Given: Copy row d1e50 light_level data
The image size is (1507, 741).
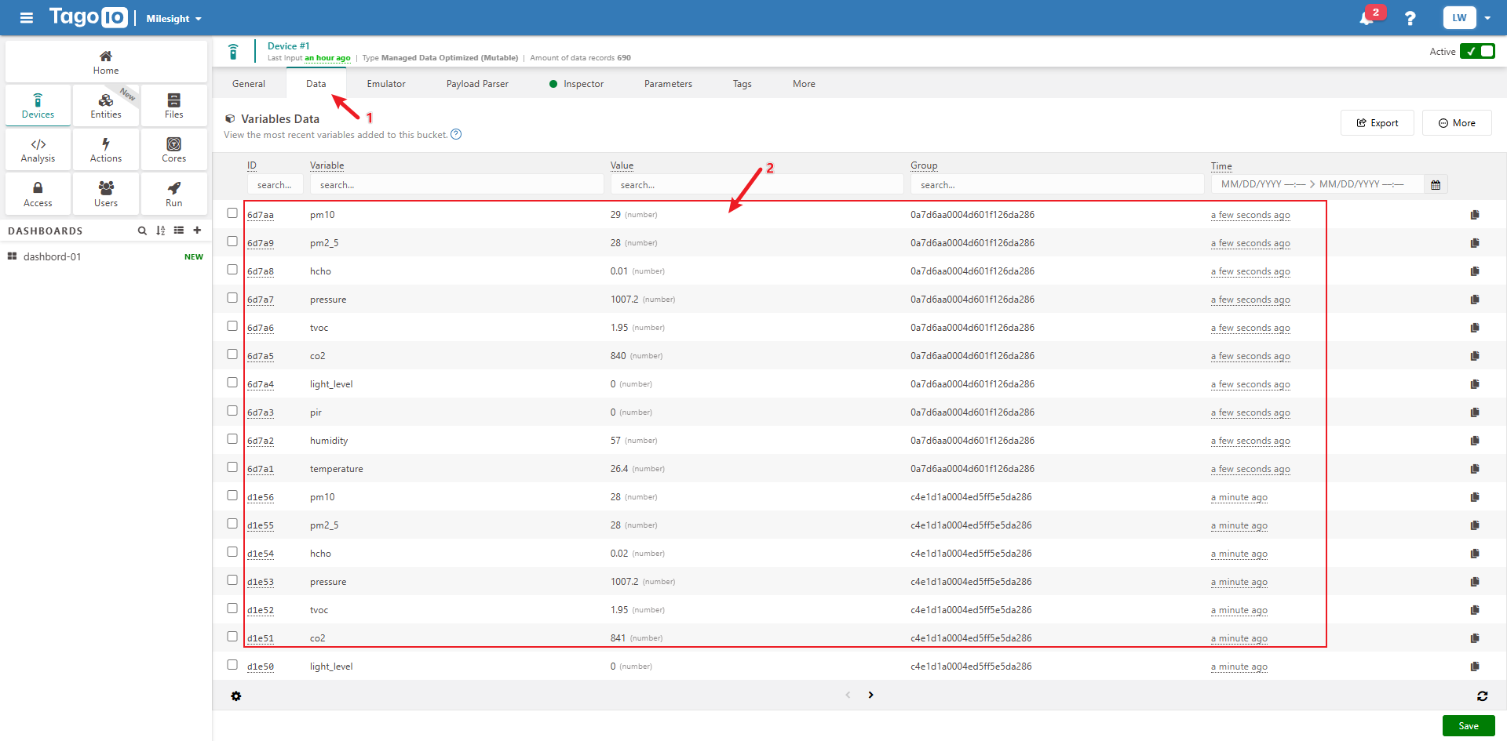Looking at the screenshot, I should [x=1475, y=667].
